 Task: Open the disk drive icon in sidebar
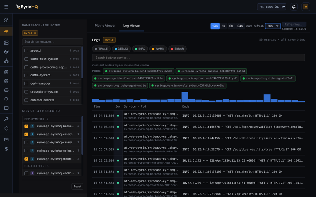6,90
